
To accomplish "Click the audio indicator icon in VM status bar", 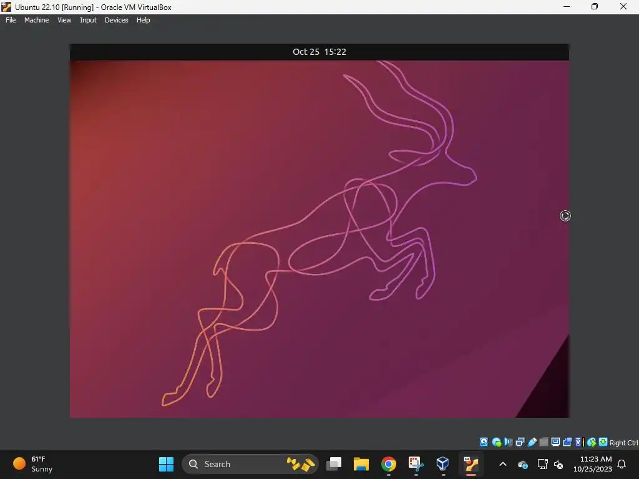I will tap(508, 442).
